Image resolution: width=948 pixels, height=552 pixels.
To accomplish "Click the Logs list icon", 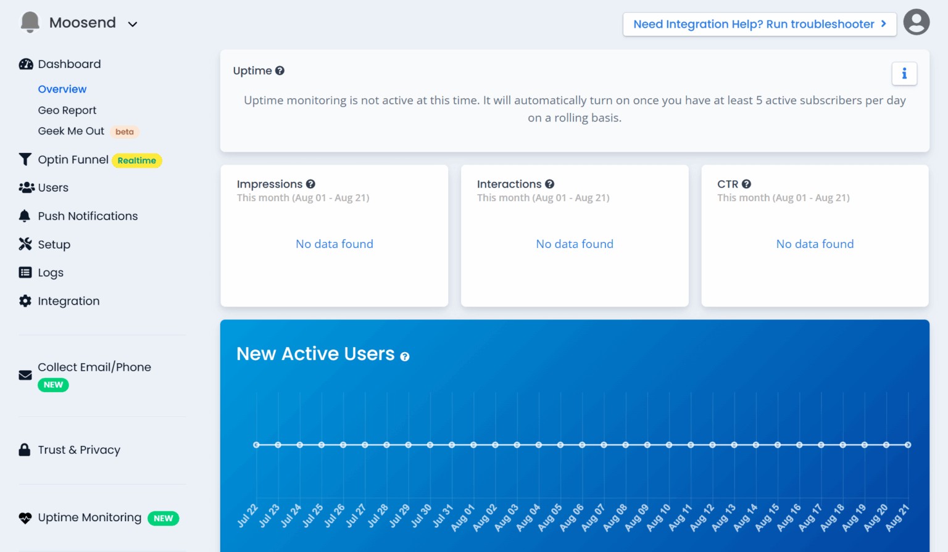I will (x=25, y=273).
